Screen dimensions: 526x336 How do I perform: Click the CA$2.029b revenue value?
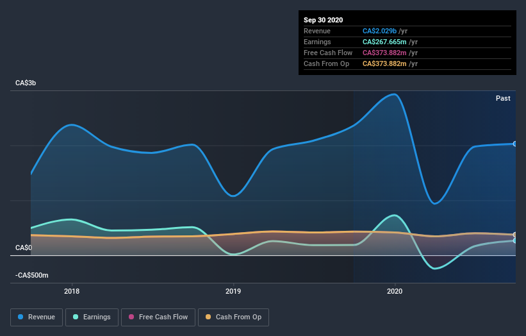coord(379,31)
